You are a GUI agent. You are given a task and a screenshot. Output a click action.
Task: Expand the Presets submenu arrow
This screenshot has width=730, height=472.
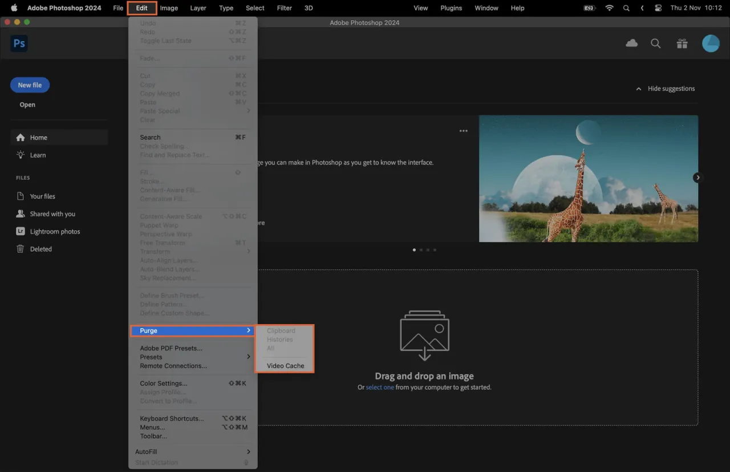coord(249,357)
